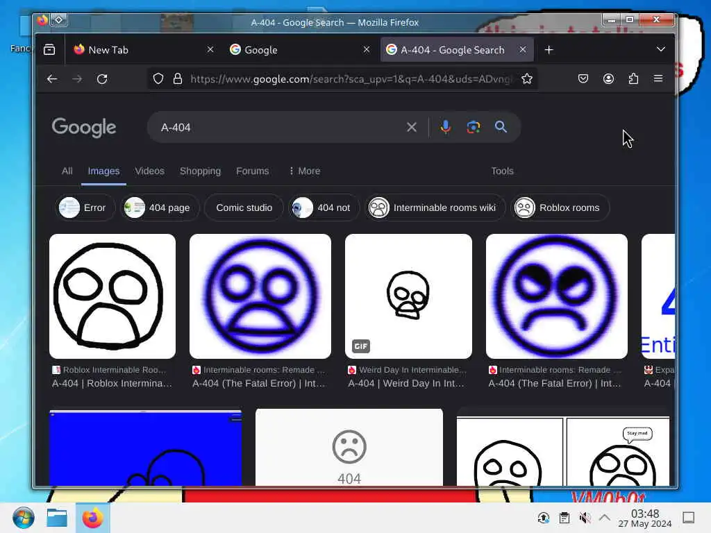Viewport: 711px width, 533px height.
Task: Close the Google tab
Action: (x=367, y=49)
